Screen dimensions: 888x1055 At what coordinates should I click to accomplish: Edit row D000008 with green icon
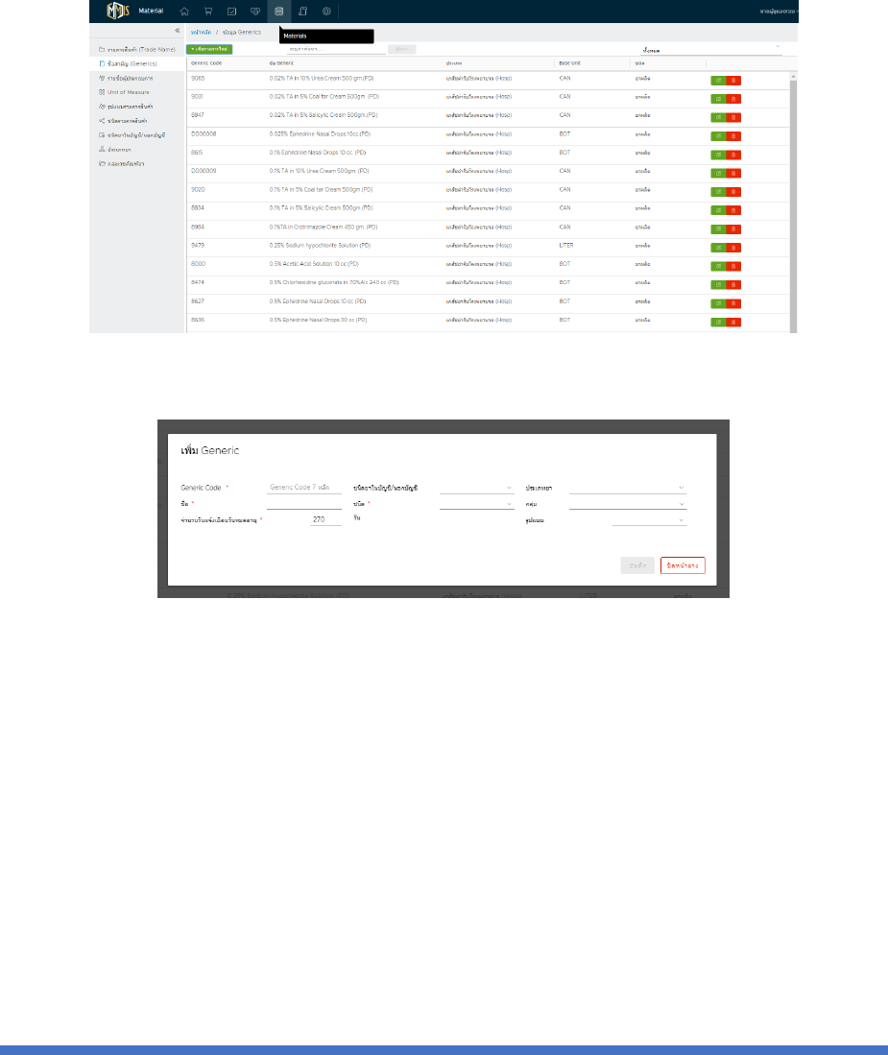click(x=718, y=136)
